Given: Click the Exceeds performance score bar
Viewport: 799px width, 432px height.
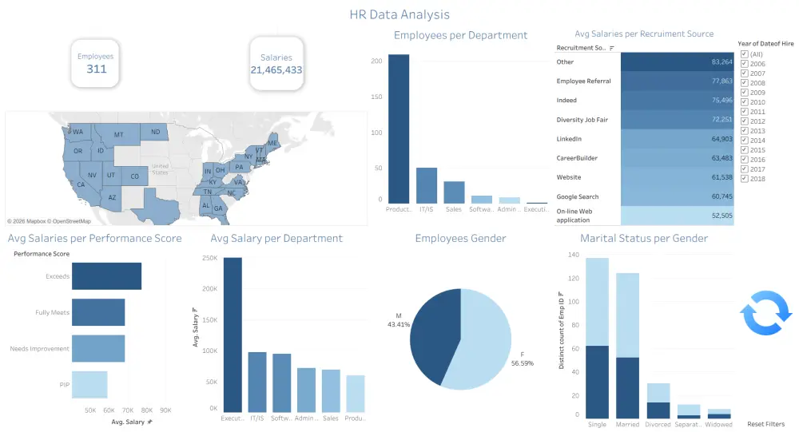Looking at the screenshot, I should 106,276.
